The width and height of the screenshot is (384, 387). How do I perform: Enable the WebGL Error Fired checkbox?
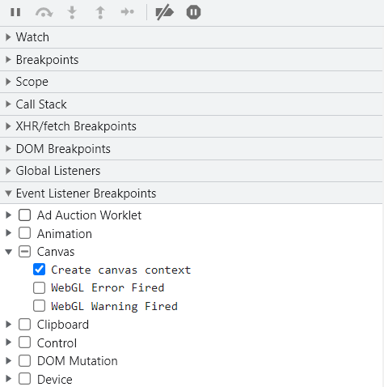click(40, 287)
